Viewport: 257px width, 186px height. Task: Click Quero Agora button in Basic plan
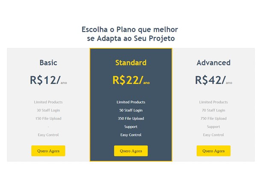48,151
